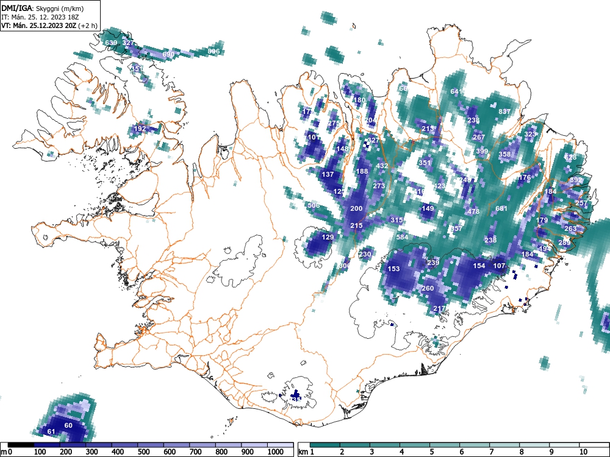
Task: Click visibility value '837' on the map
Action: pos(504,112)
